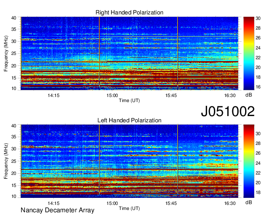The height and width of the screenshot is (215, 265).
Task: Click the 'Frequency (MHz)' label of bottom plot
Action: point(6,161)
